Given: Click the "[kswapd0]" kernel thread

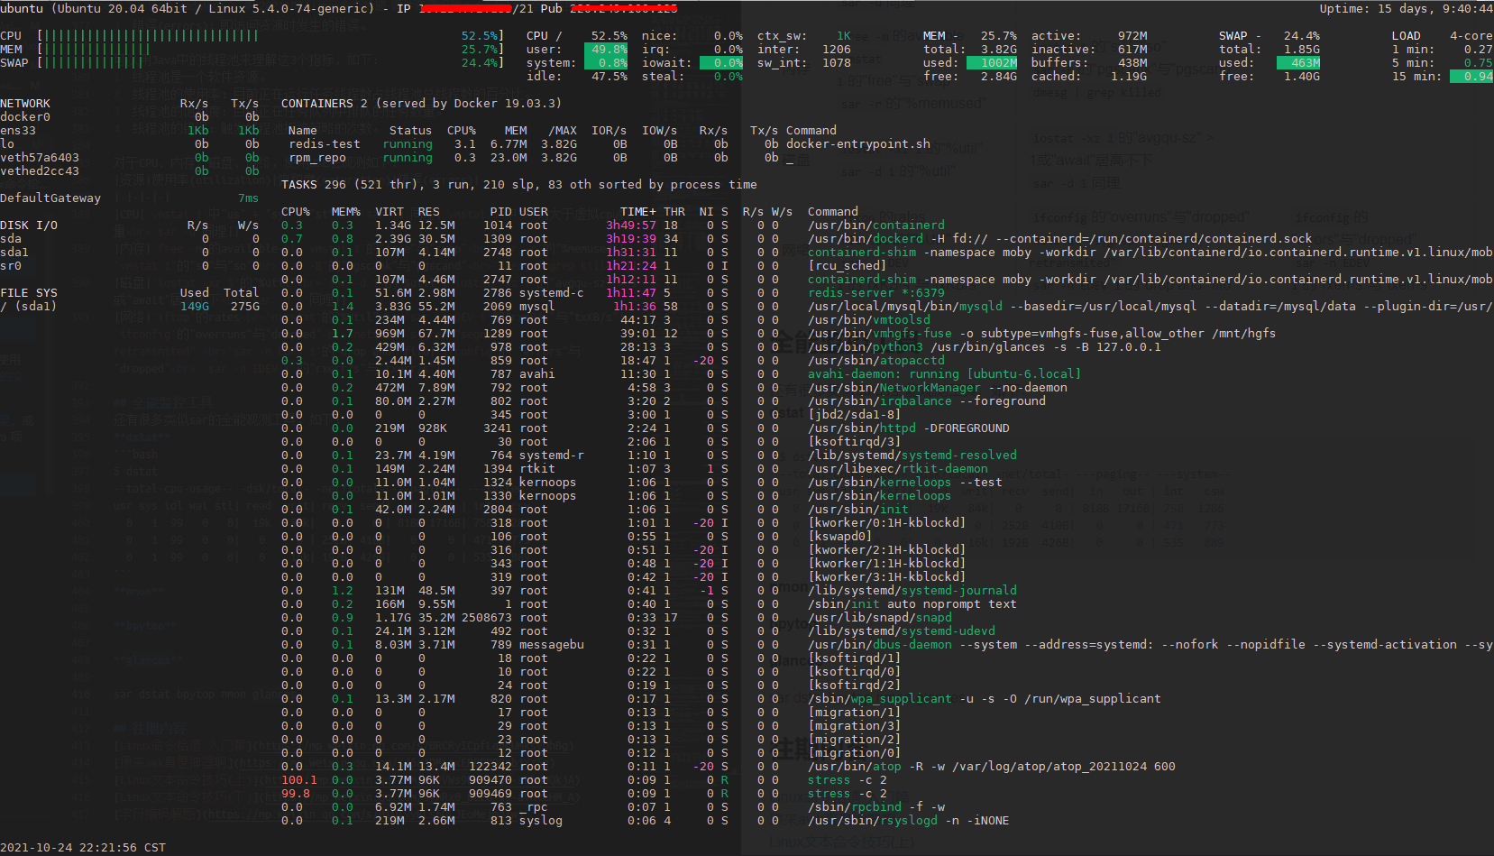Looking at the screenshot, I should tap(840, 537).
